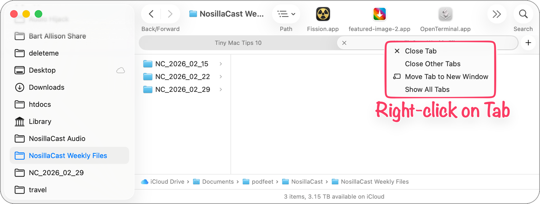Open the NC_2026_02_15 folder
540x204 pixels.
click(x=182, y=64)
